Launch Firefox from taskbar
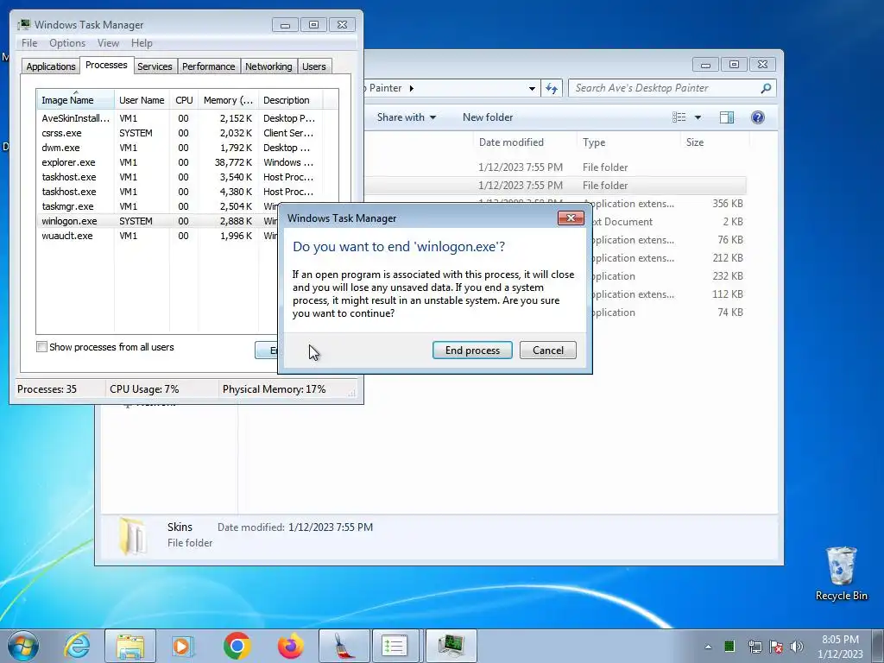Screen dimensions: 884x663 click(x=290, y=646)
